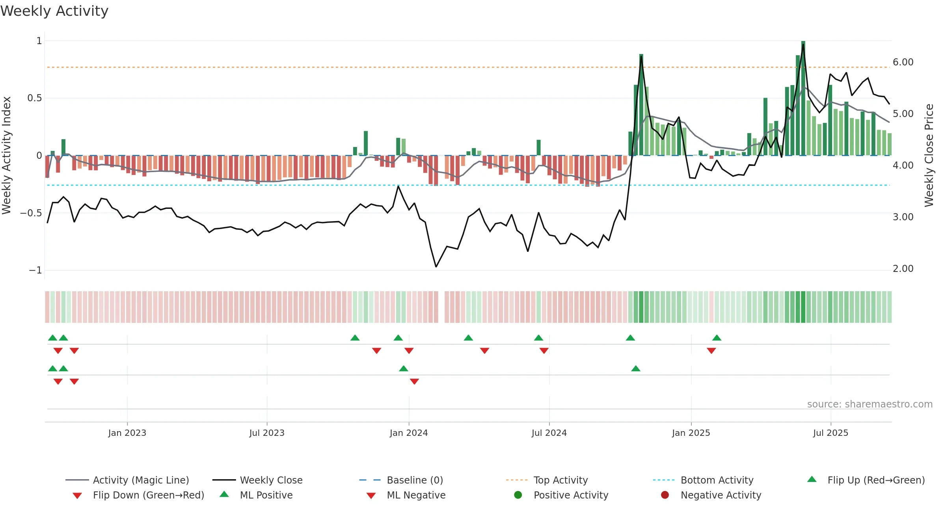Click the Jul 2024 axis label
This screenshot has width=946, height=532.
549,433
